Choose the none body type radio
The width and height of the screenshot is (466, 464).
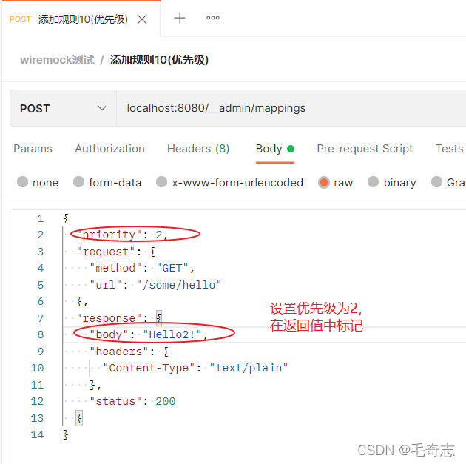(23, 181)
